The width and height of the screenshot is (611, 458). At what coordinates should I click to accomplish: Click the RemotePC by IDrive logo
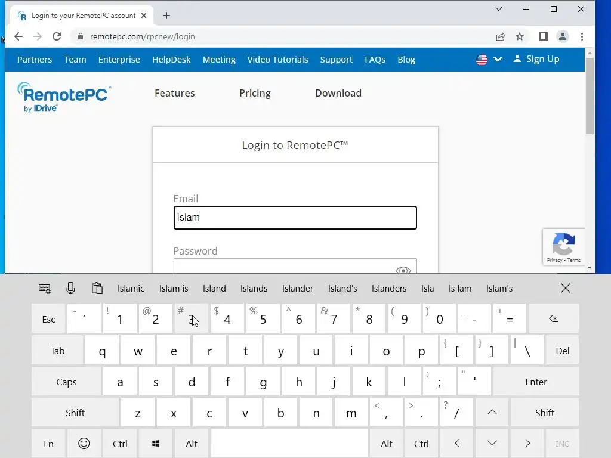(x=64, y=97)
